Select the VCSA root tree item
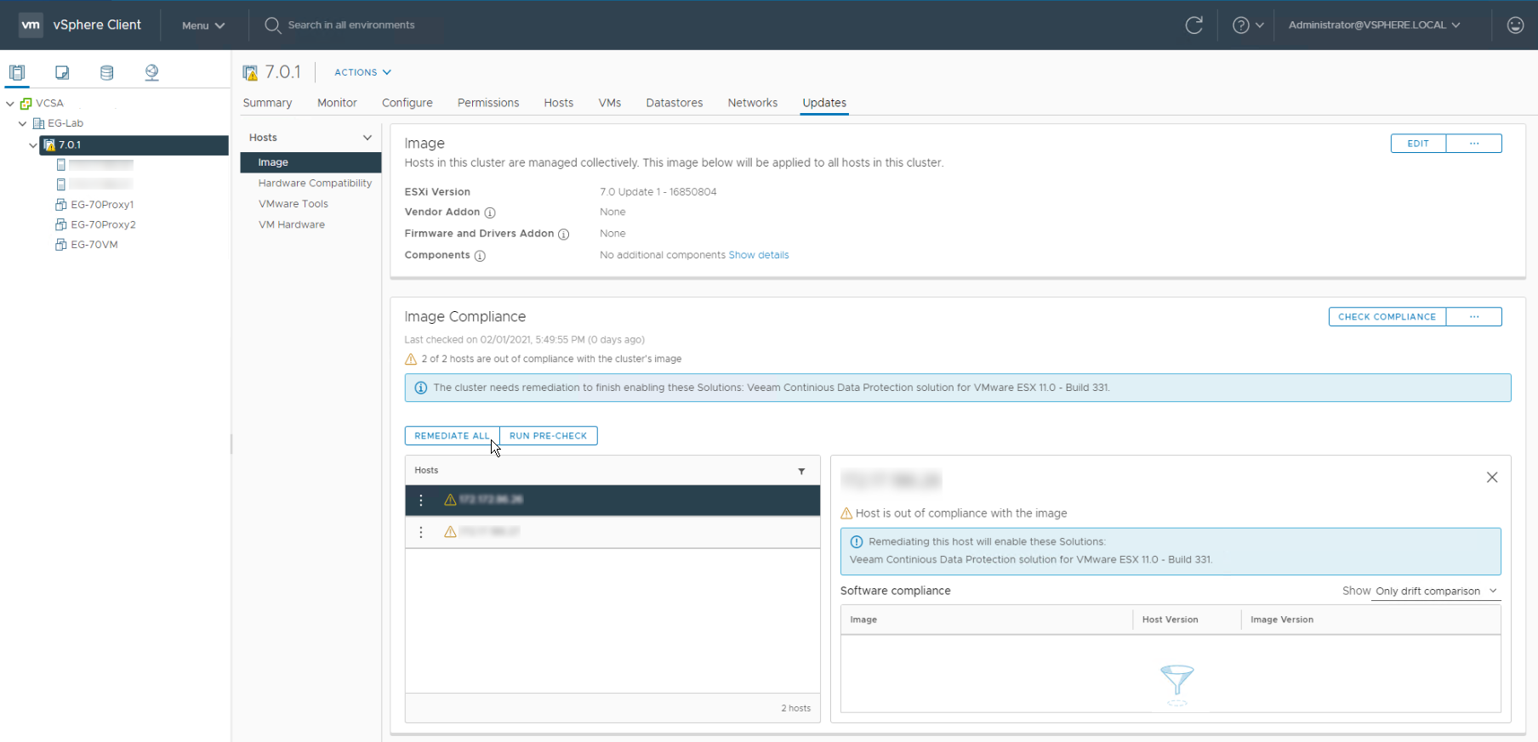Screen dimensions: 1538x742 pyautogui.click(x=49, y=104)
